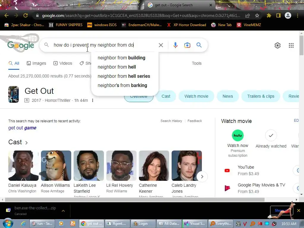This screenshot has height=228, width=304.
Task: Bookmark this page with the star icon
Action: 257,15
